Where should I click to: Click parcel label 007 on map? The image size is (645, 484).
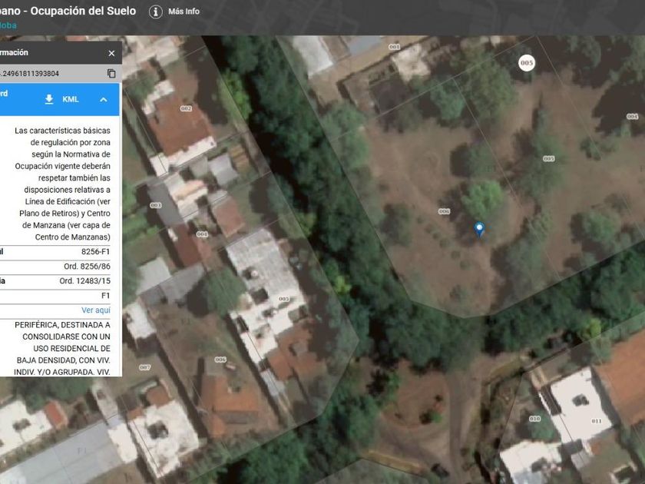(x=145, y=367)
